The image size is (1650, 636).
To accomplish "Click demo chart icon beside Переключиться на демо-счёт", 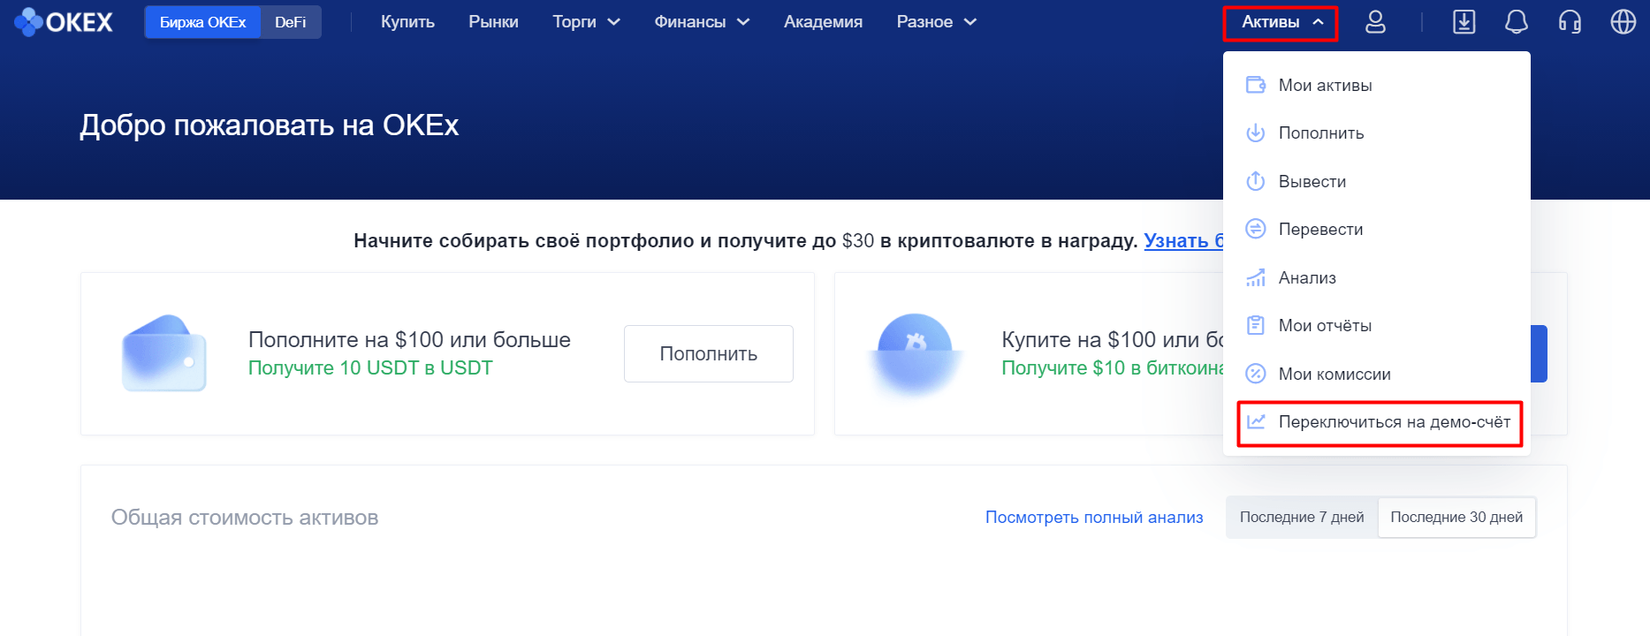I will (1256, 421).
